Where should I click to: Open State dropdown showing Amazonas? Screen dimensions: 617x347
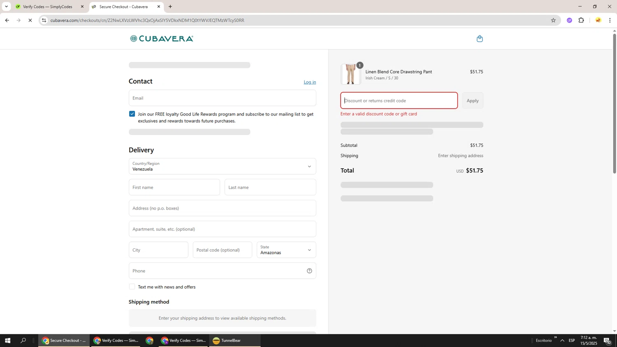pos(286,250)
